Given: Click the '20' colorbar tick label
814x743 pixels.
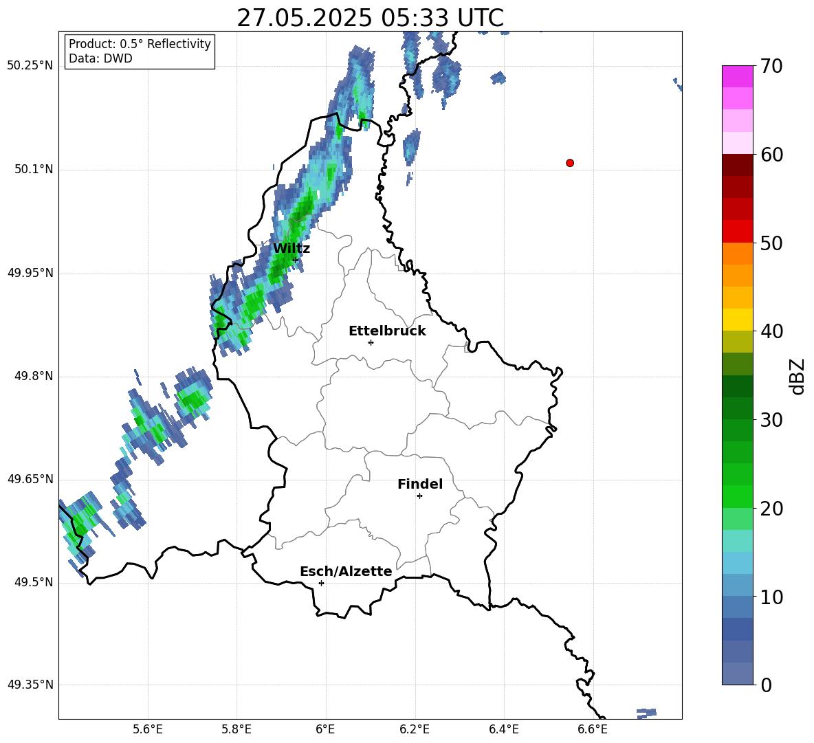Looking at the screenshot, I should 771,509.
